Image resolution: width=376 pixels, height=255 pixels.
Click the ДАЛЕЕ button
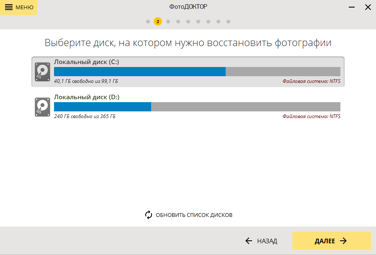(x=331, y=241)
